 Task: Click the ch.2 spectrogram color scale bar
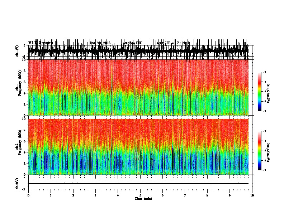point(259,151)
